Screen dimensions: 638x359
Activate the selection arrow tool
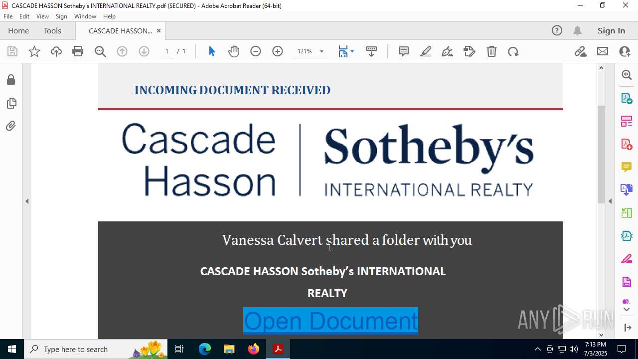click(212, 51)
